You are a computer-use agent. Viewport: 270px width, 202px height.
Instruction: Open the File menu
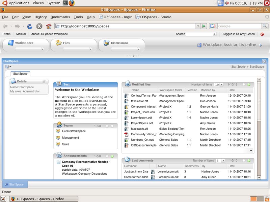point(5,17)
